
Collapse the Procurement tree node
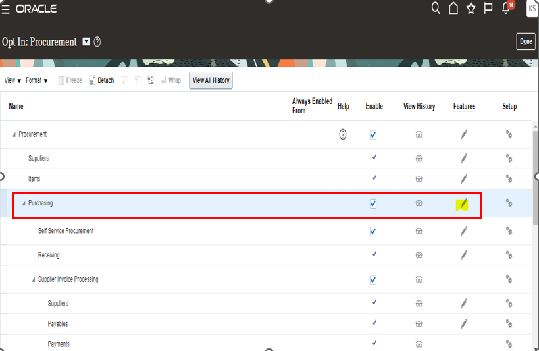[14, 134]
